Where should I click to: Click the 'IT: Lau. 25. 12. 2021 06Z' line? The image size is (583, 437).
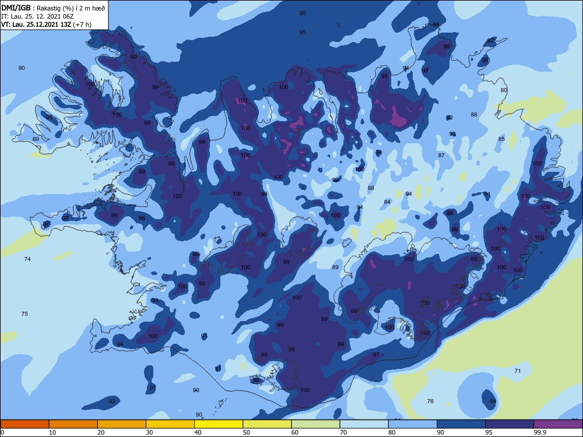point(37,16)
